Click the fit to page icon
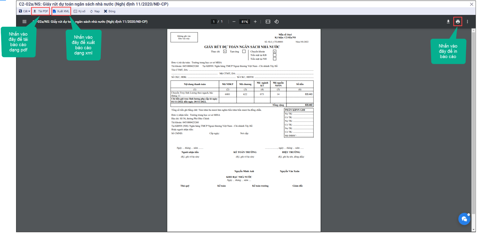Image resolution: width=477 pixels, height=233 pixels. point(268,22)
